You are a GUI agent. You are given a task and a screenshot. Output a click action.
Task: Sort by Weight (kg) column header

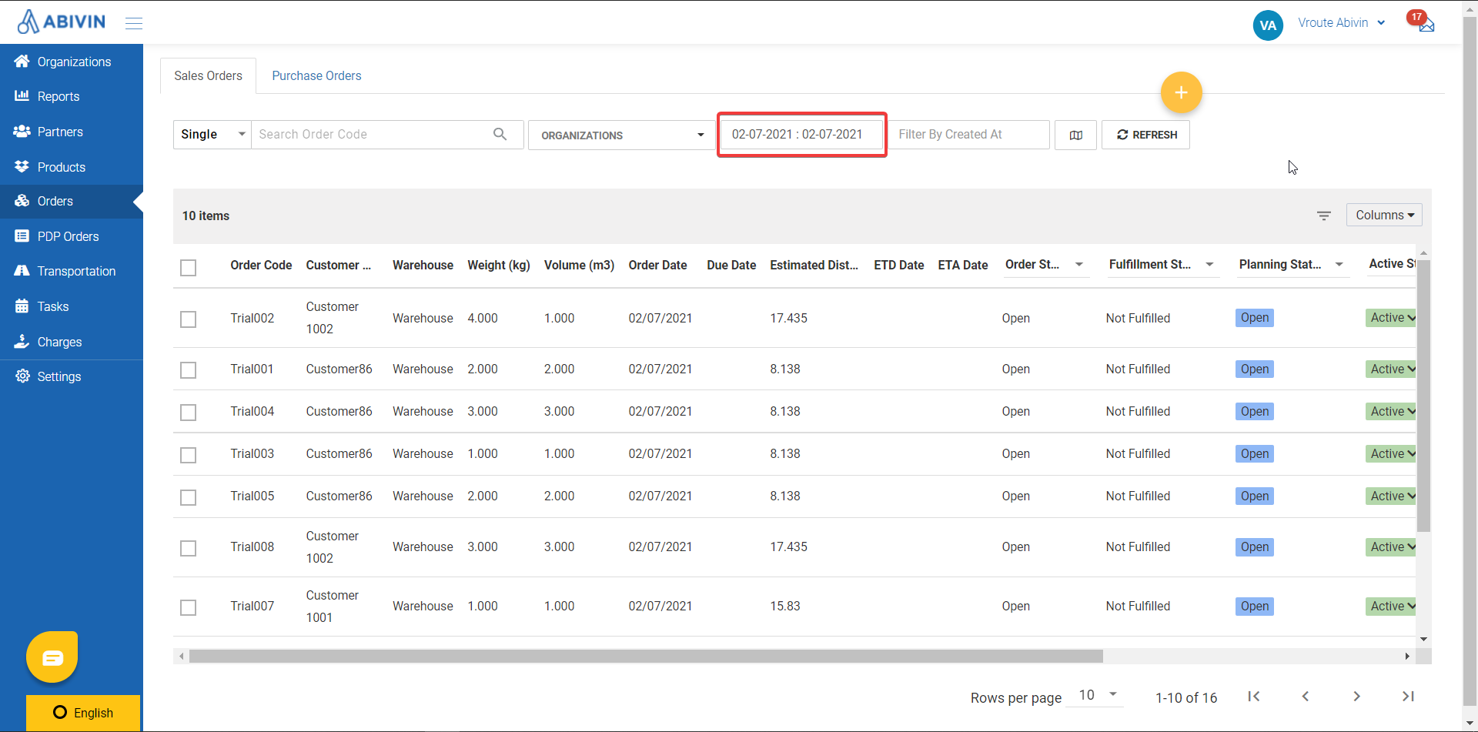499,265
